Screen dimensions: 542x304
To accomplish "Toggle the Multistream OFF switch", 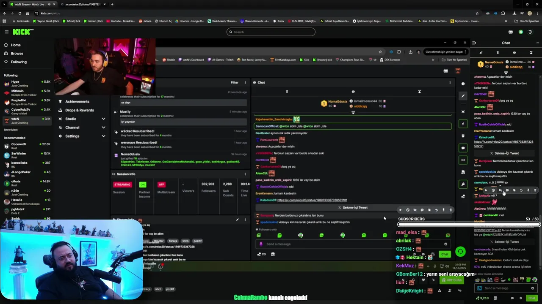I will 161,185.
